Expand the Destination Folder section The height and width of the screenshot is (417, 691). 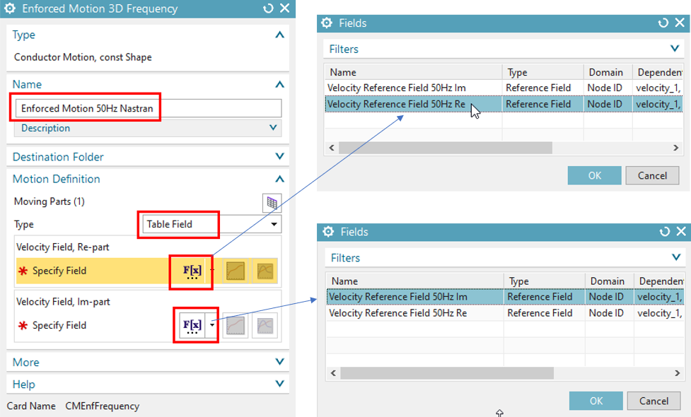coord(279,157)
